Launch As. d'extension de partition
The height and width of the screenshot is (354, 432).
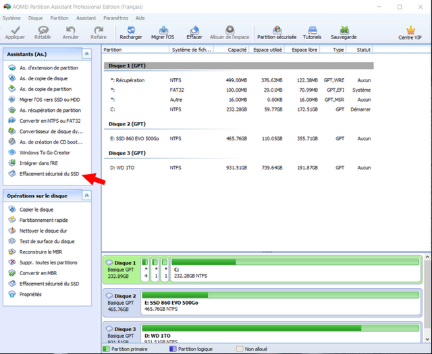click(49, 67)
